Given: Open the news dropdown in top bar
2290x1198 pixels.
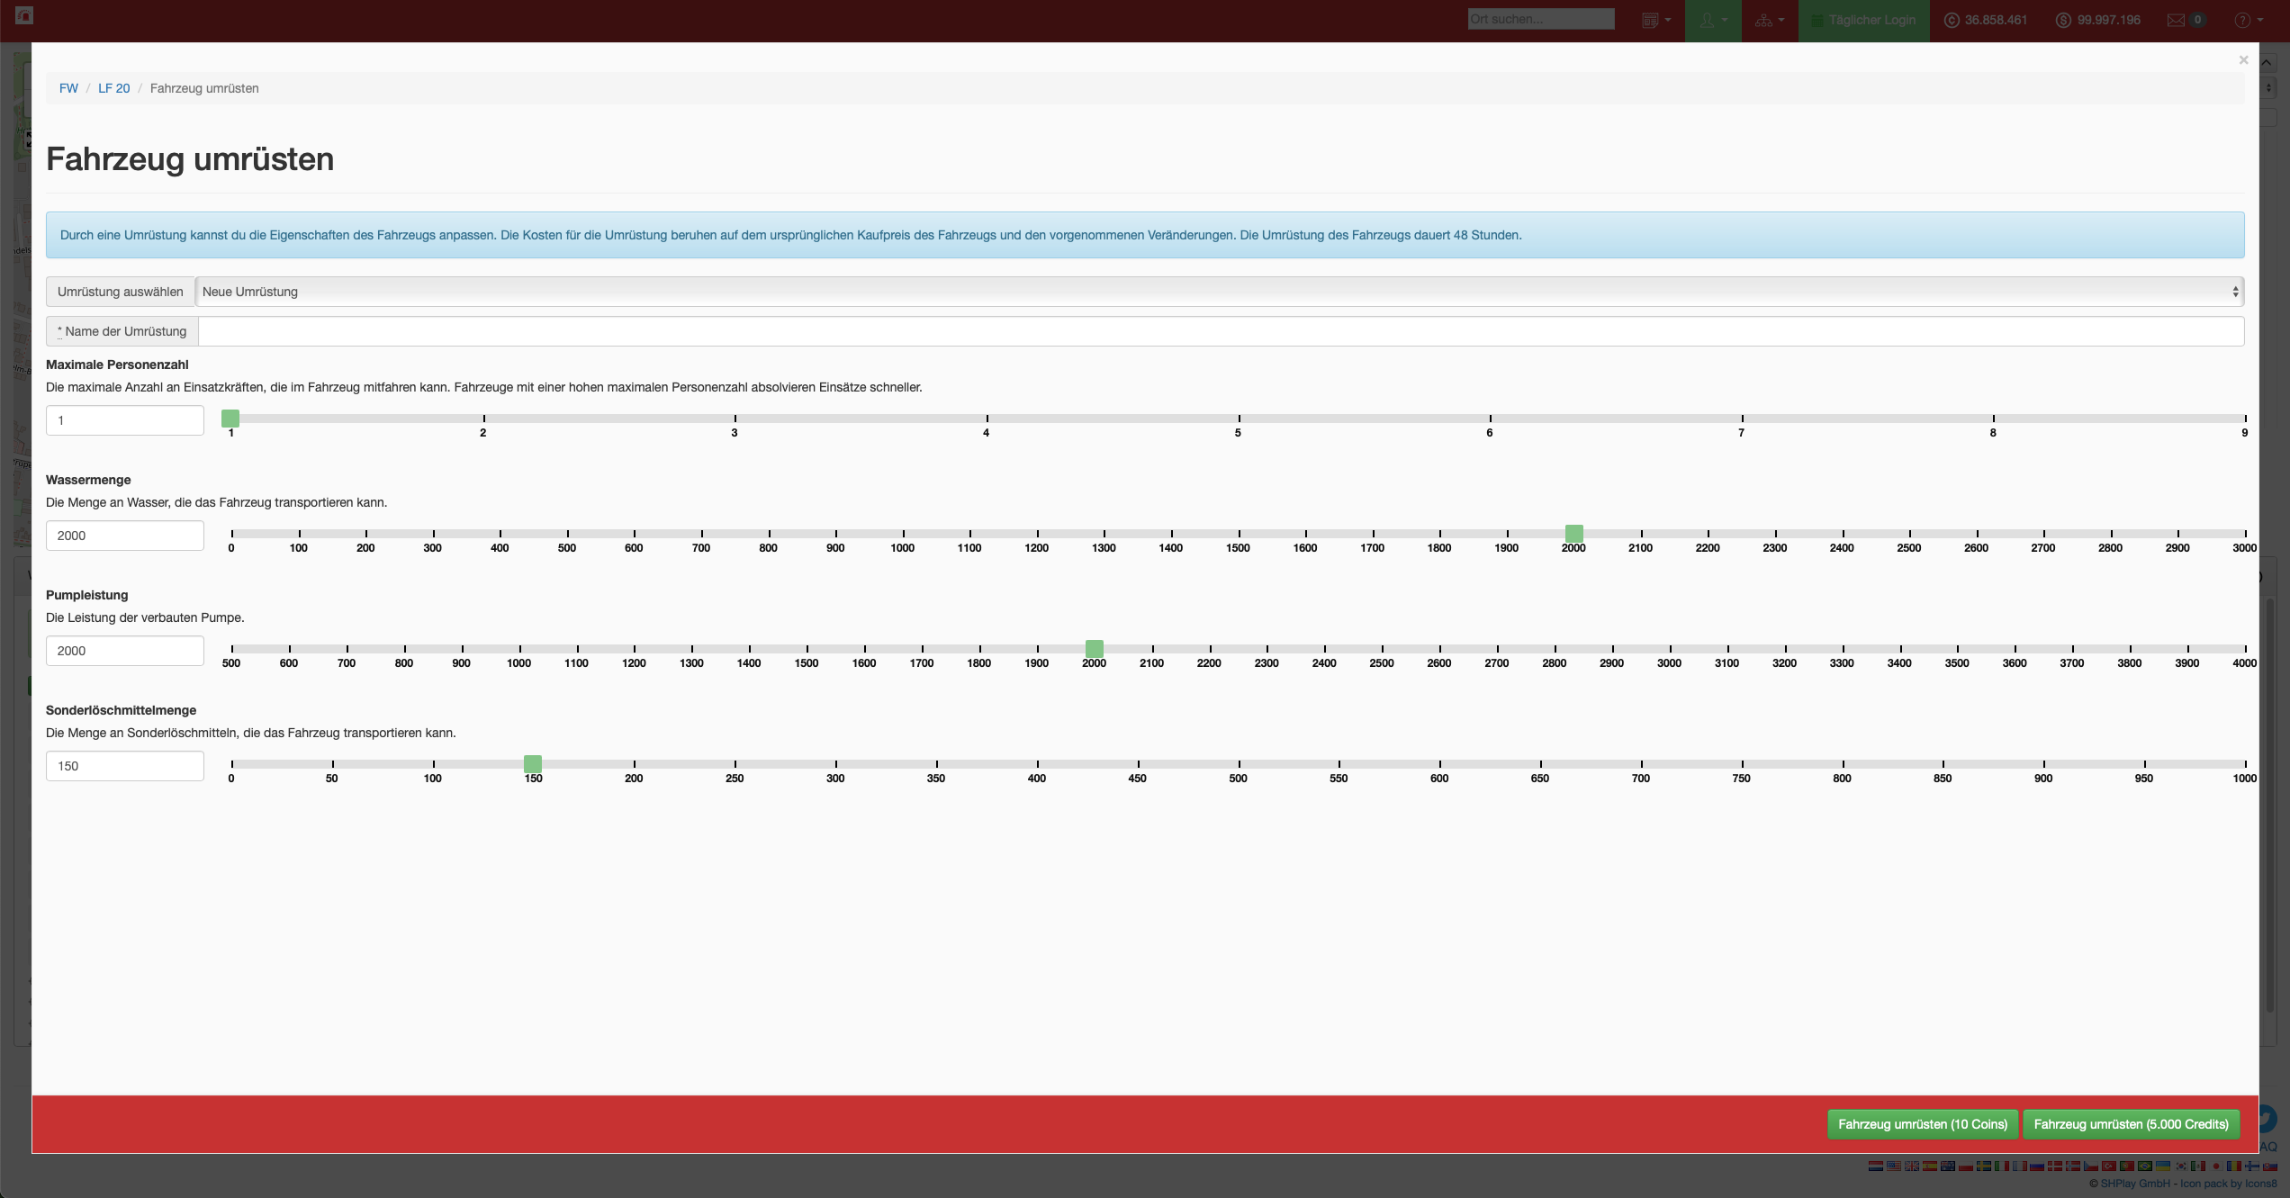Looking at the screenshot, I should pyautogui.click(x=1655, y=20).
